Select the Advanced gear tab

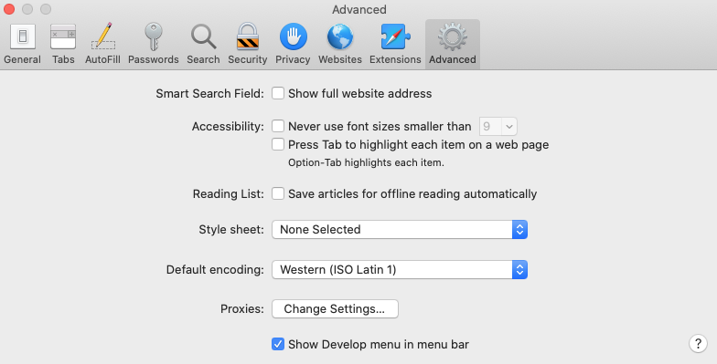click(x=452, y=44)
